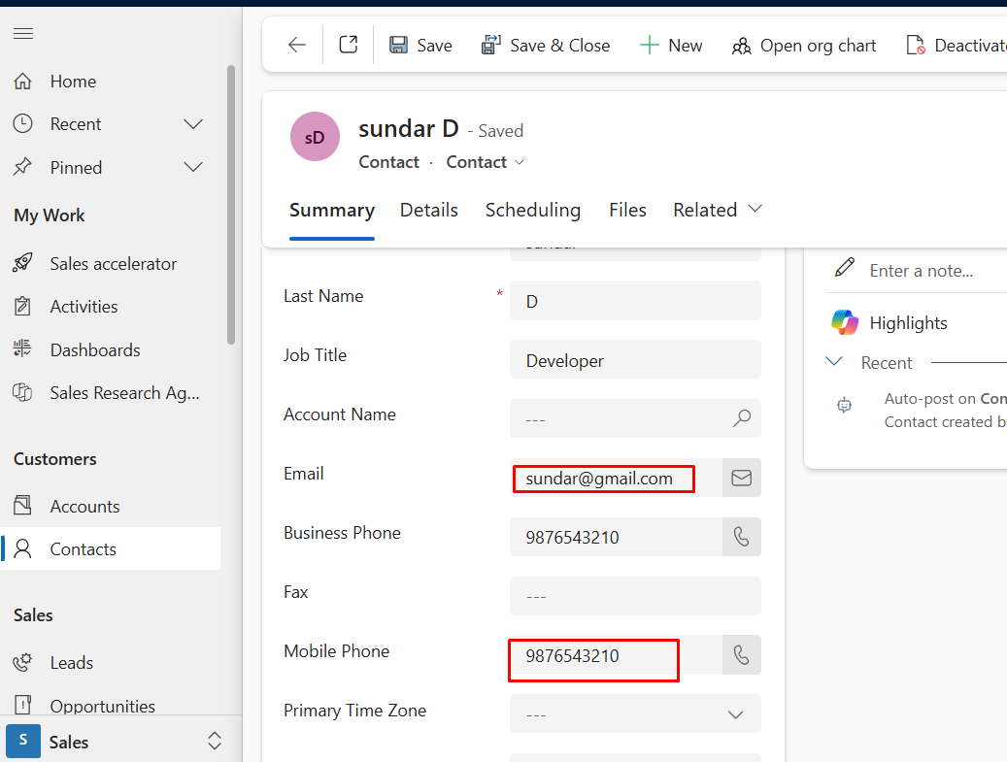
Task: Switch to the Scheduling tab
Action: (x=533, y=211)
